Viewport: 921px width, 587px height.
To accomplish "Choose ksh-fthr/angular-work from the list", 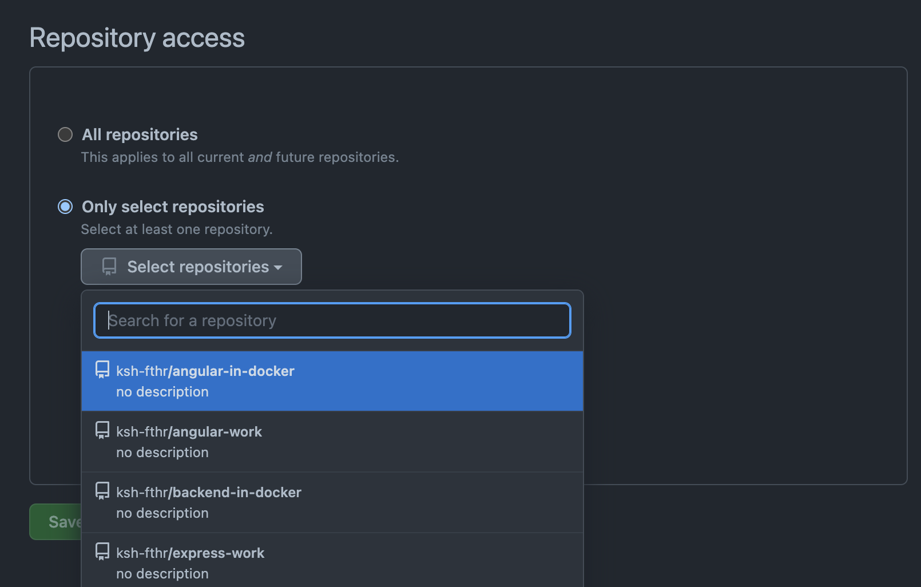I will tap(189, 431).
